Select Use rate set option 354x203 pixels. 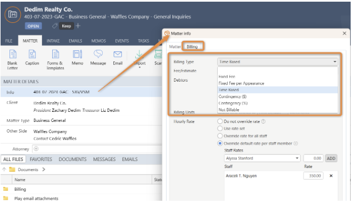point(220,129)
